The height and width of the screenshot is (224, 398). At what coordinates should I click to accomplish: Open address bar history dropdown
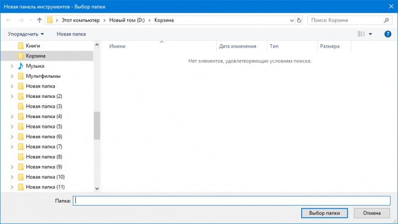pyautogui.click(x=291, y=20)
